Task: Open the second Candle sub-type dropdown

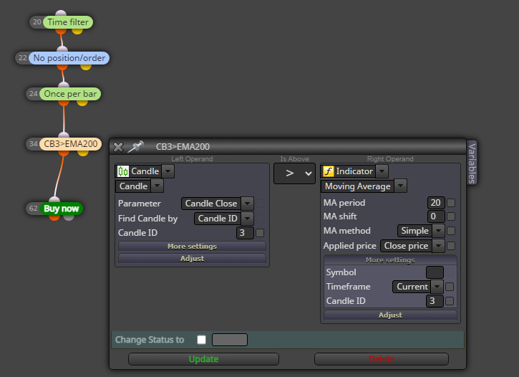Action: point(157,186)
